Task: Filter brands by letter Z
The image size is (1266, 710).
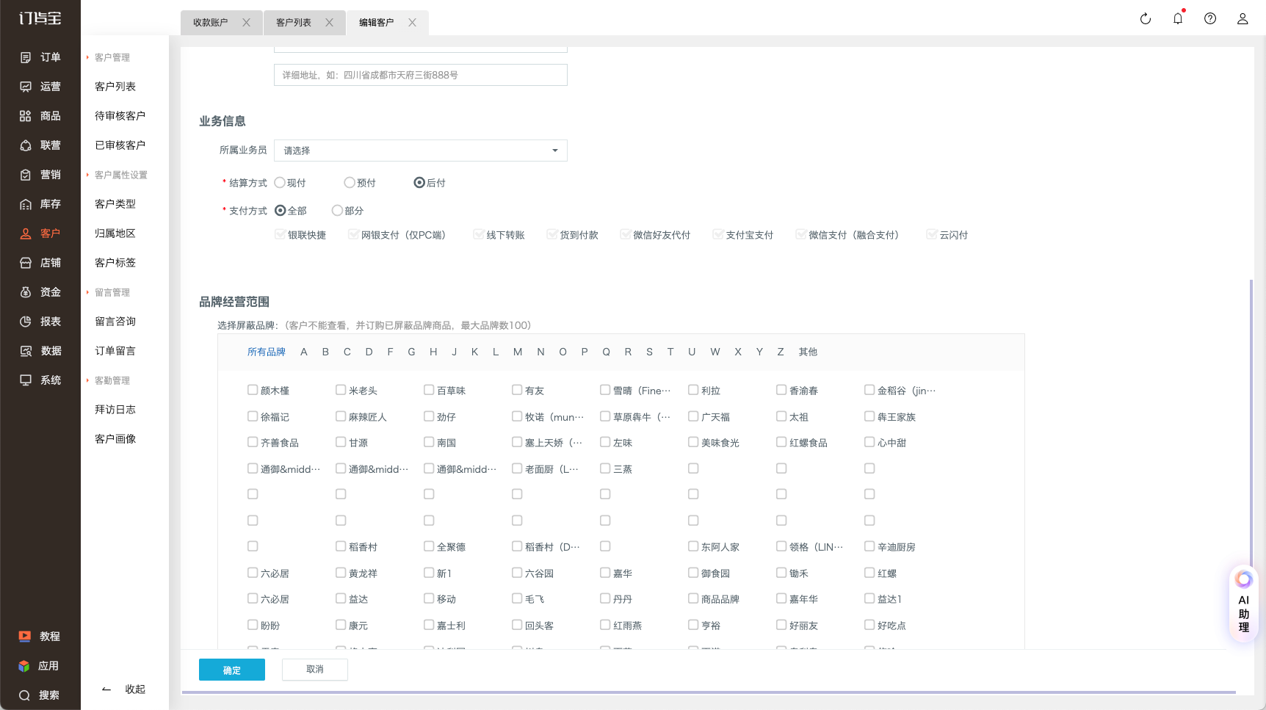Action: pos(781,352)
